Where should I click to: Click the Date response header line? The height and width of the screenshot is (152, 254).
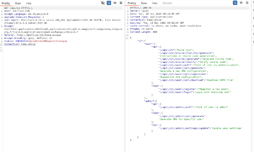tap(155, 14)
